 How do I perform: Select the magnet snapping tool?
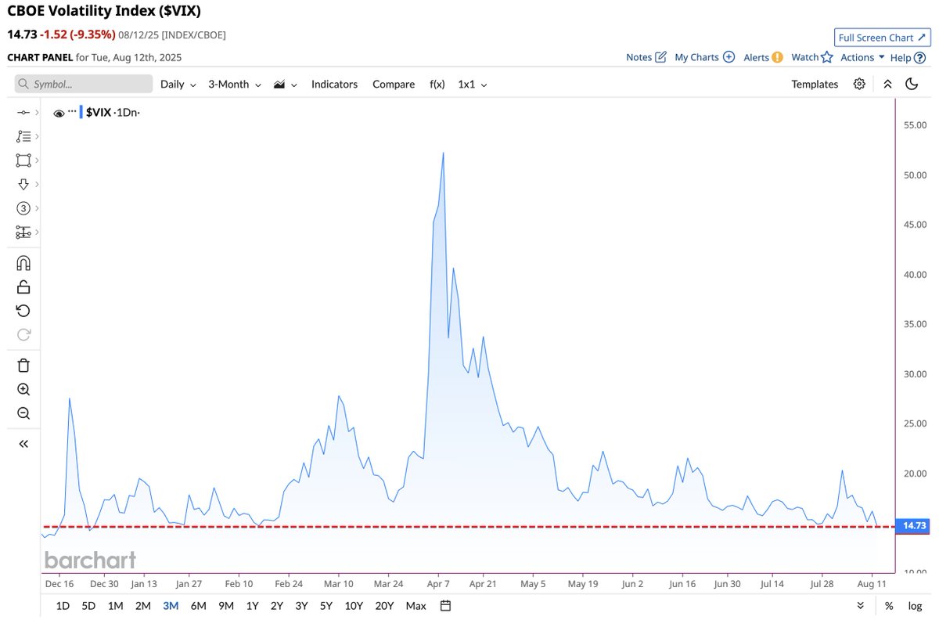[x=23, y=262]
